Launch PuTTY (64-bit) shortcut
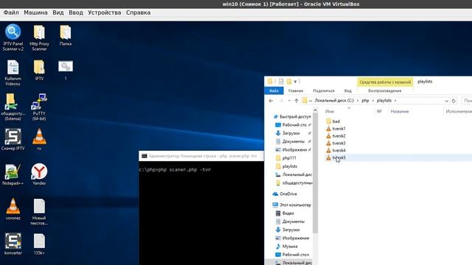 coord(39,107)
